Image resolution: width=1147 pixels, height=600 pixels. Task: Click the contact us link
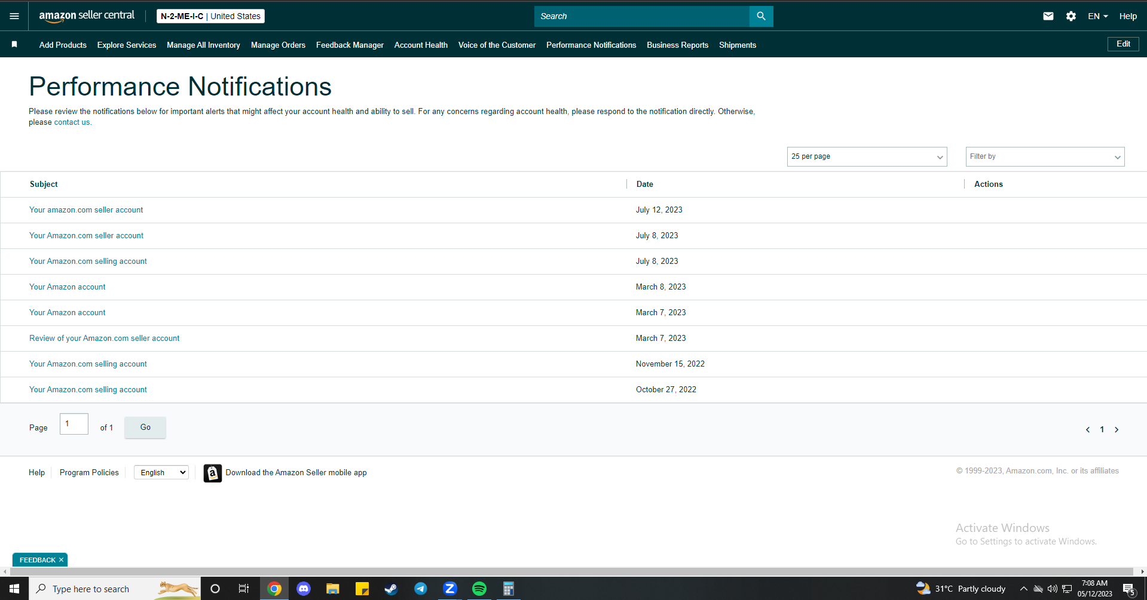pos(72,122)
